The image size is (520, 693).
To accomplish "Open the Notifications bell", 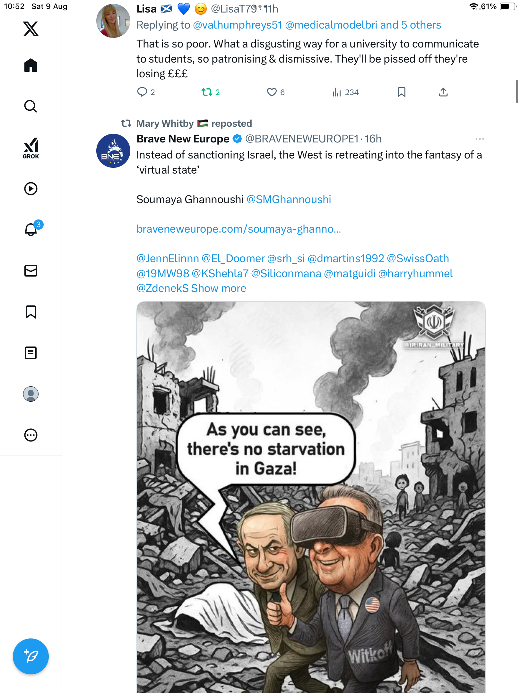I will coord(31,229).
